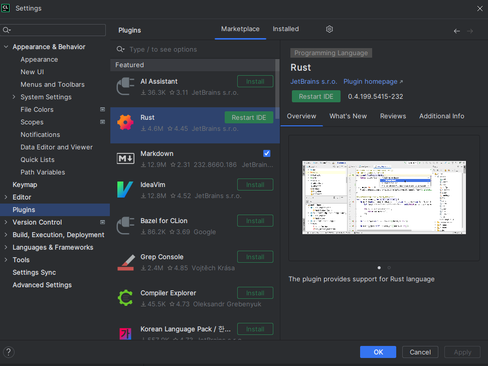The height and width of the screenshot is (366, 488).
Task: Click the Programming Language tag
Action: tap(331, 53)
